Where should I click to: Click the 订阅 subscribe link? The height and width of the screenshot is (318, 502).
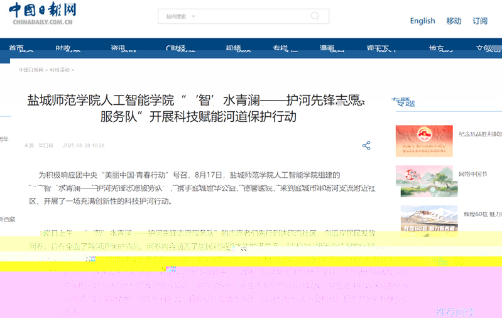point(480,21)
